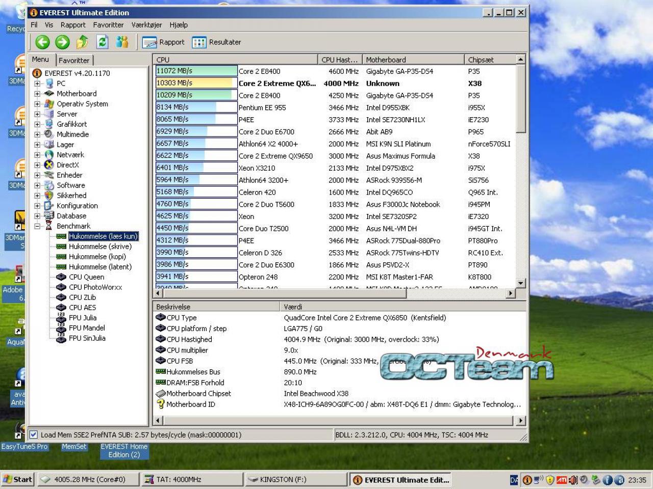Select the 8134 MB/s result bar
This screenshot has width=653, height=489.
pyautogui.click(x=196, y=107)
